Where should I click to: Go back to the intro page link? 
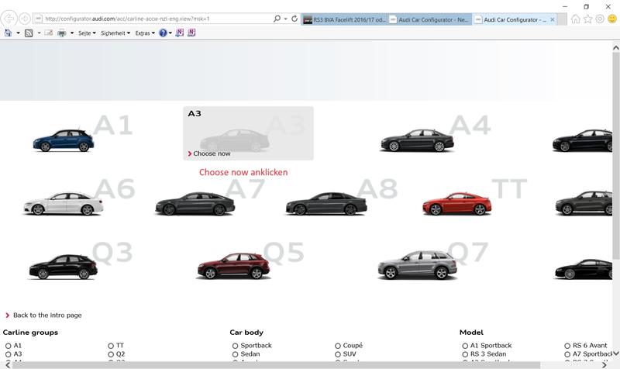click(46, 316)
